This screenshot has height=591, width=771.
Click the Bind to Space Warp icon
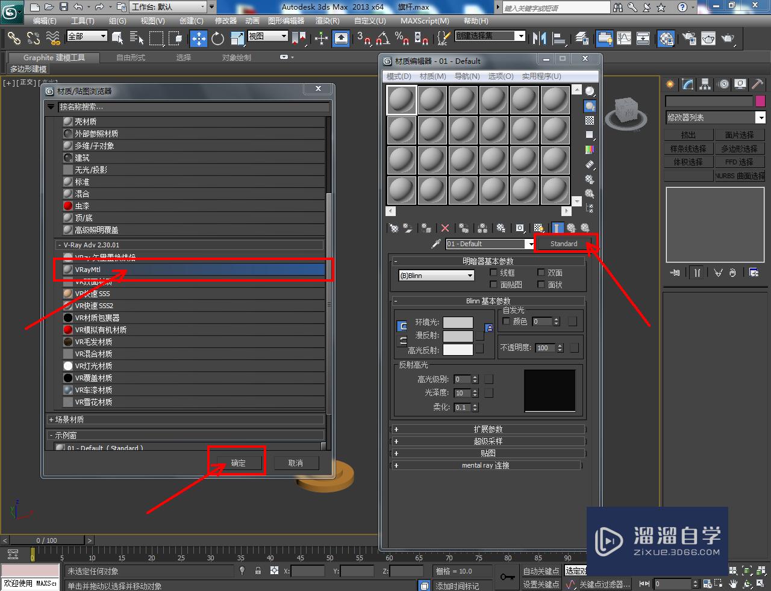click(x=54, y=39)
